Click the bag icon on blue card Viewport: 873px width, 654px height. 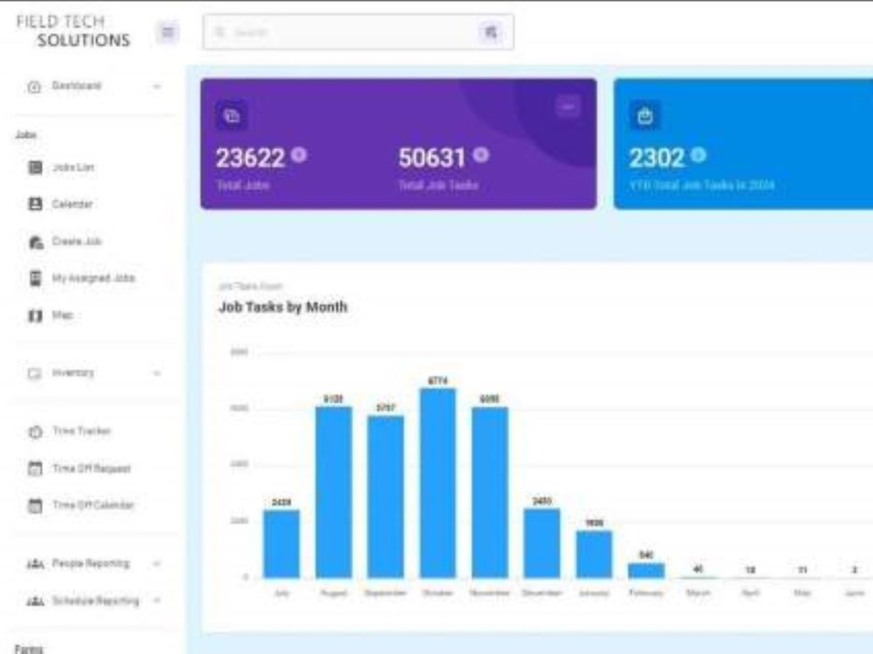click(x=645, y=116)
